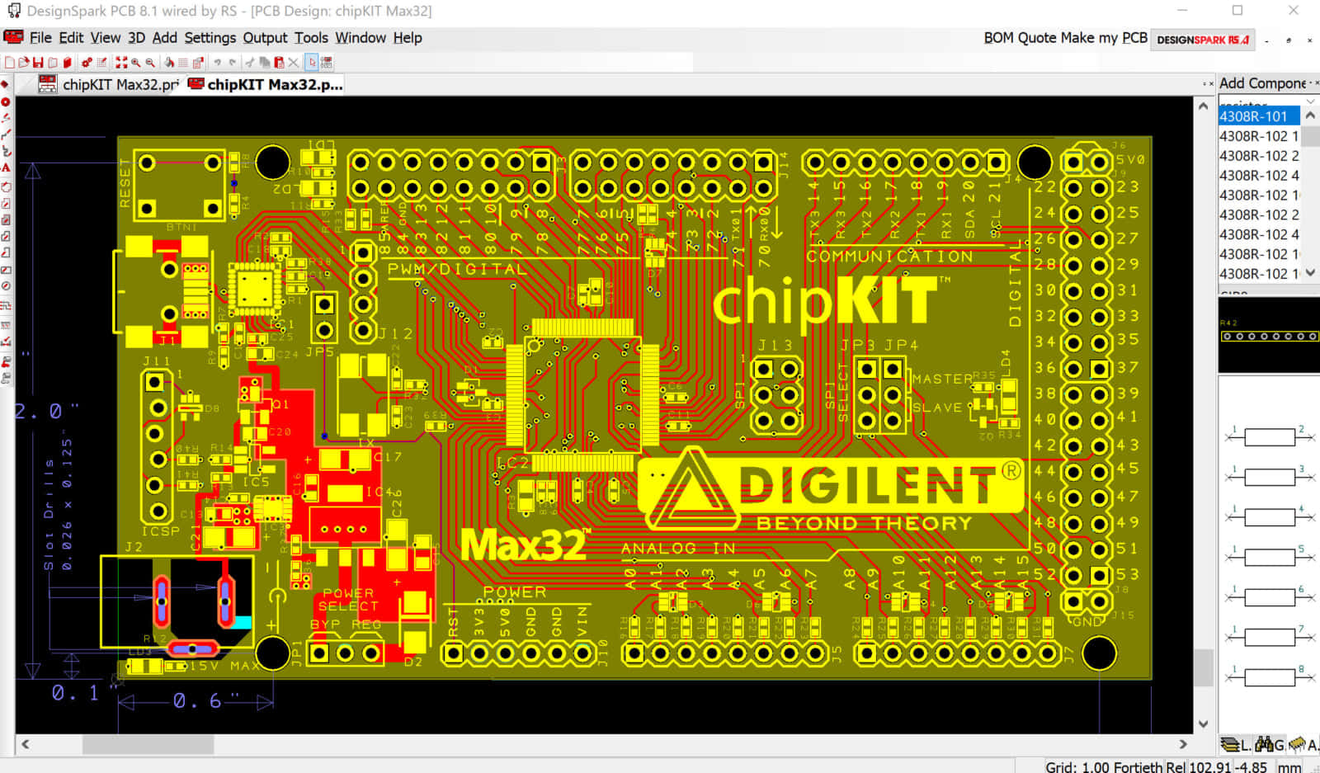
Task: Click the red gears technology icon
Action: pyautogui.click(x=87, y=63)
